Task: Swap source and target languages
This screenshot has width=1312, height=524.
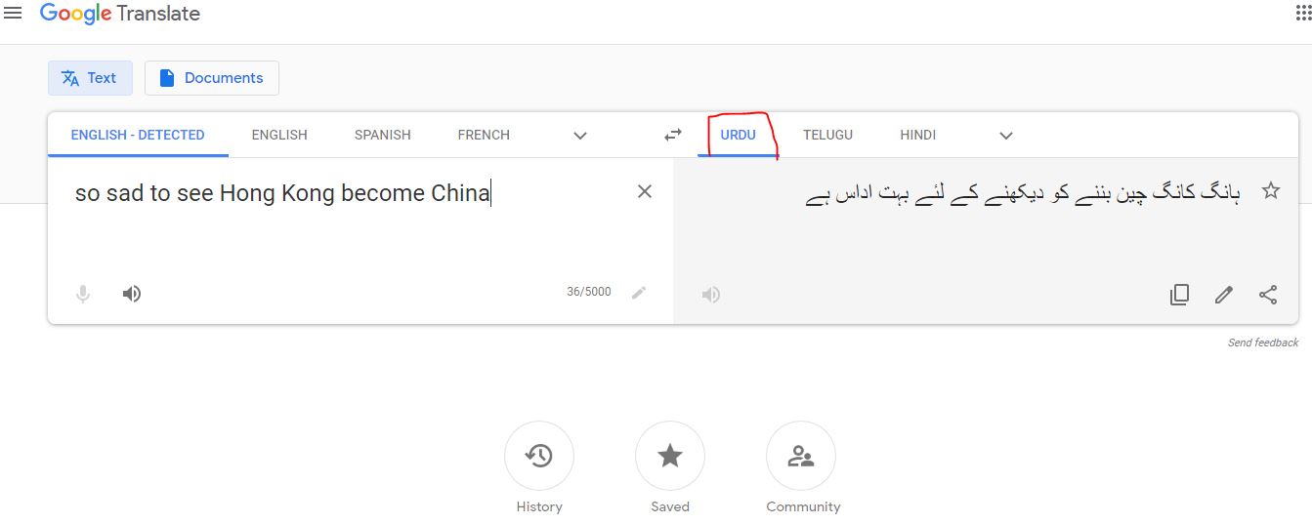Action: pyautogui.click(x=673, y=136)
